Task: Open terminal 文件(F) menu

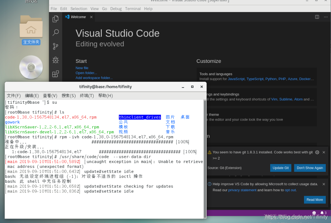Action: [x=14, y=96]
